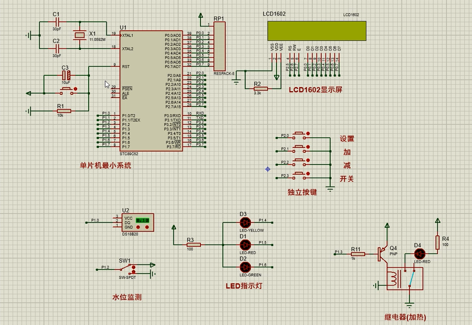472x325 pixels.
Task: Toggle the red latch dot of the P2.2 button
Action: point(308,160)
